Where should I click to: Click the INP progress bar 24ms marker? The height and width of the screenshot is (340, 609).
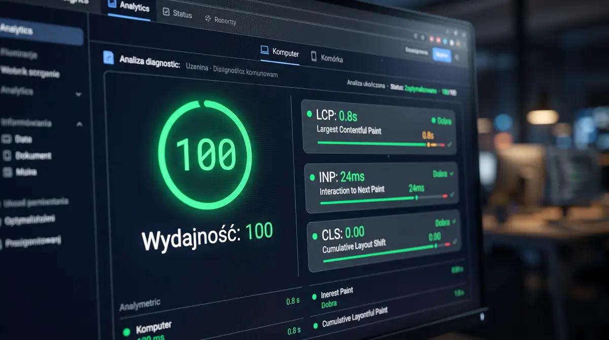417,197
